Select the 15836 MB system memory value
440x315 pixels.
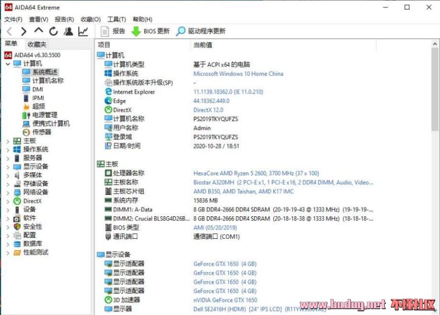[x=205, y=200]
